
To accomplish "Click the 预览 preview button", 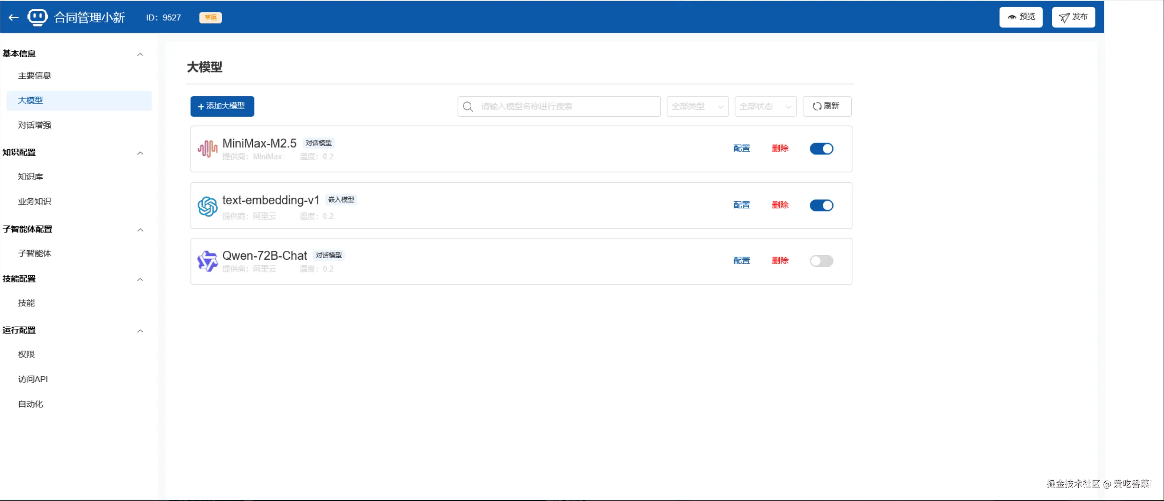I will point(1020,17).
